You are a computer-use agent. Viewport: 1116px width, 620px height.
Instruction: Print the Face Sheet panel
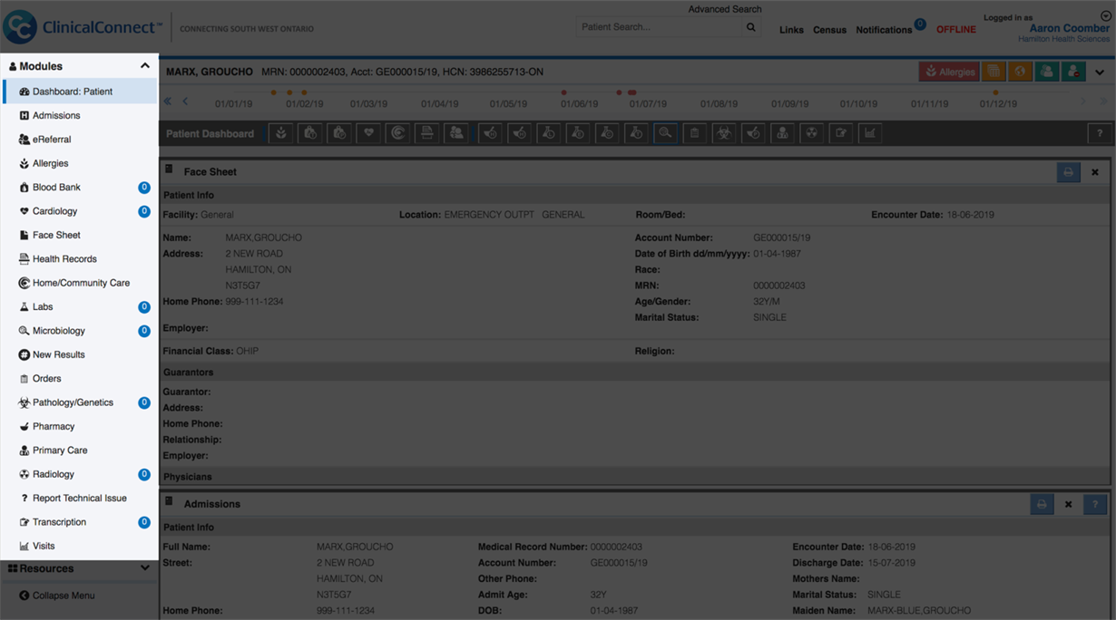click(x=1068, y=172)
